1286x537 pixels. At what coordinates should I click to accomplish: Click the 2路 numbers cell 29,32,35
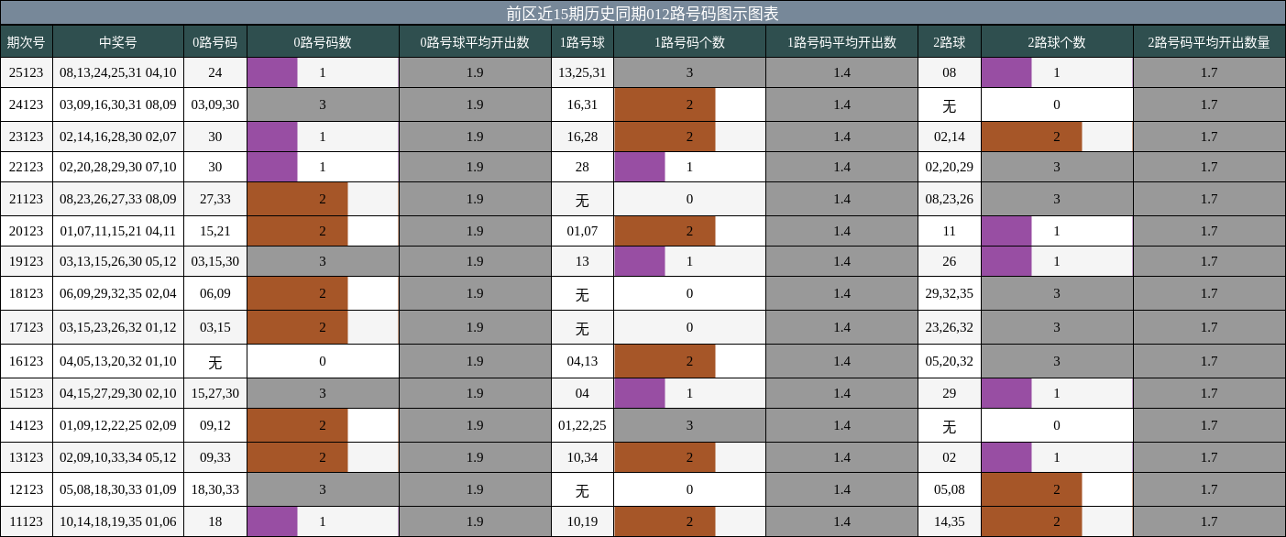click(x=950, y=293)
